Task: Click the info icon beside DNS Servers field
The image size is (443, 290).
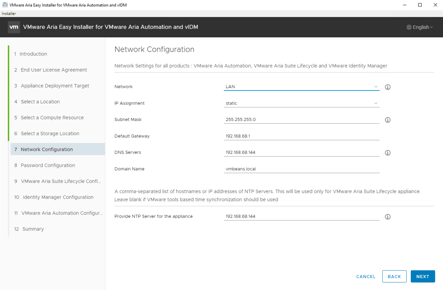Action: 388,153
